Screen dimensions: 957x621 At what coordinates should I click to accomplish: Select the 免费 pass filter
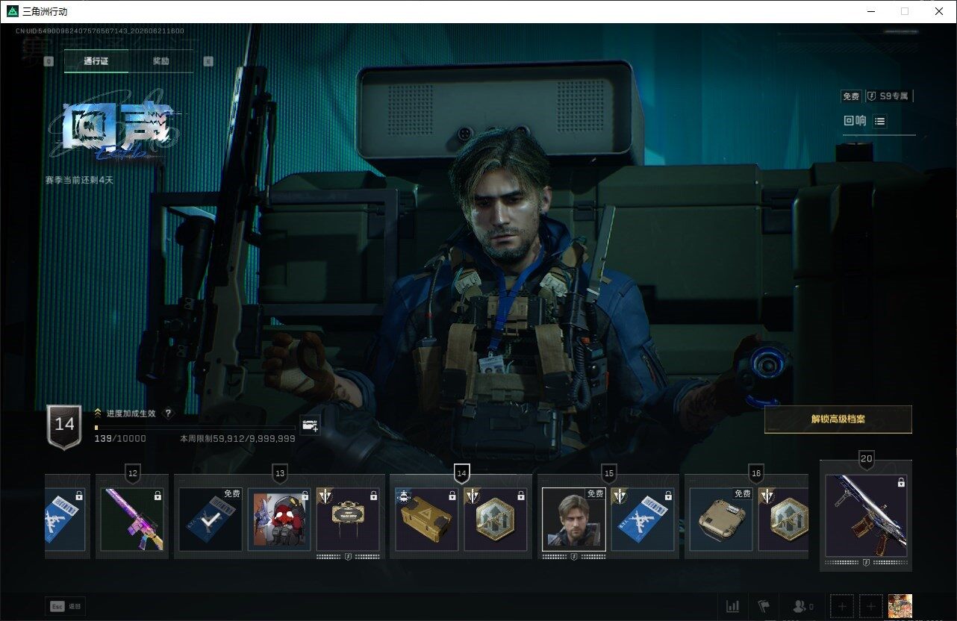pos(851,96)
